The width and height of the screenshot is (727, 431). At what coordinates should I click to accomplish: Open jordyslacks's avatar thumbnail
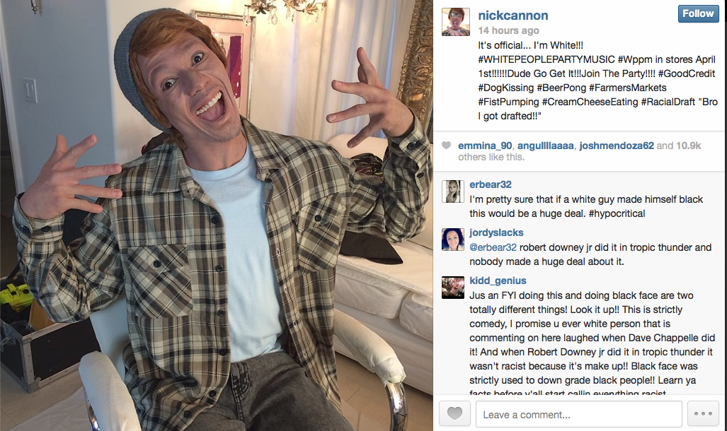[x=453, y=240]
